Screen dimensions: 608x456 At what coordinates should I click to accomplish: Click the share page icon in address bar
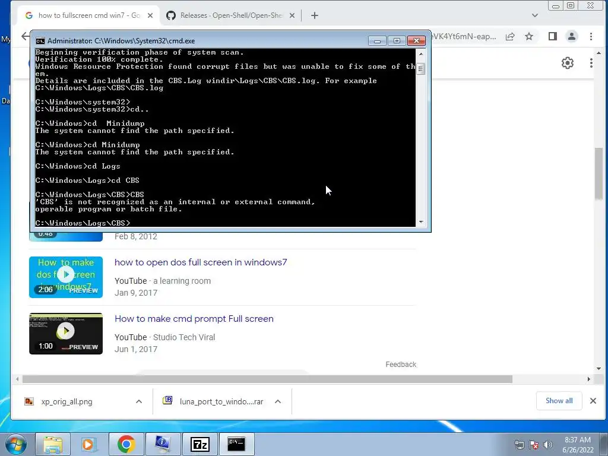(x=510, y=36)
